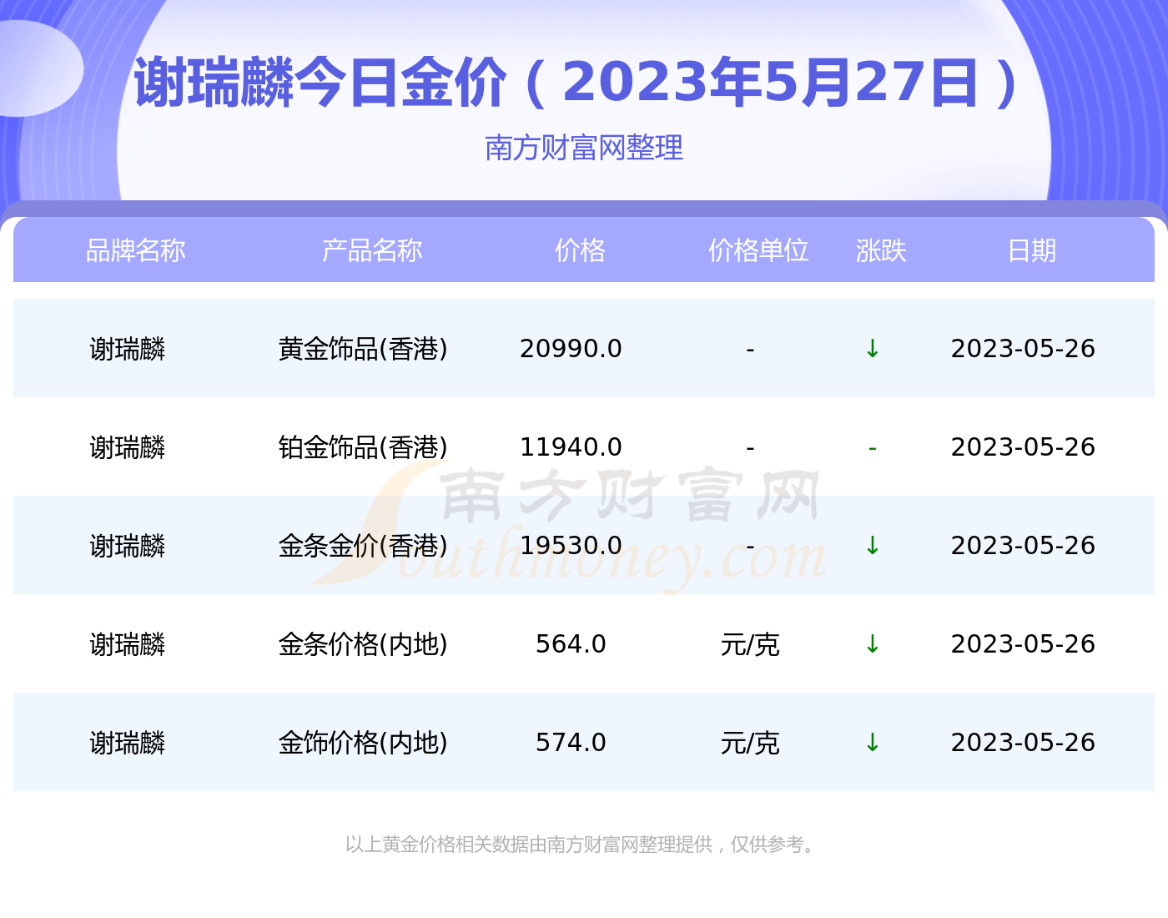This screenshot has width=1168, height=918.
Task: Click brand 谢瑞麟 in 金条价格(内地) row
Action: [128, 644]
